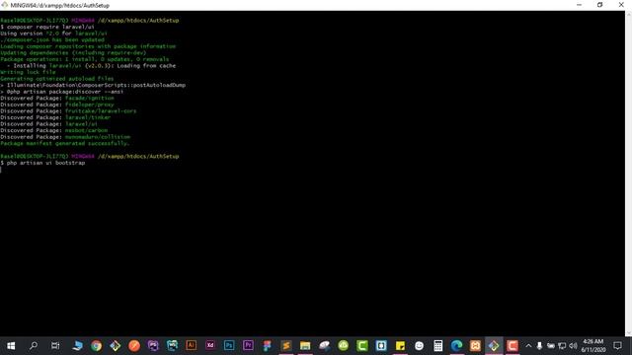Open XAMPP control panel taskbar icon
Viewport: 632px width, 355px height.
pyautogui.click(x=475, y=346)
